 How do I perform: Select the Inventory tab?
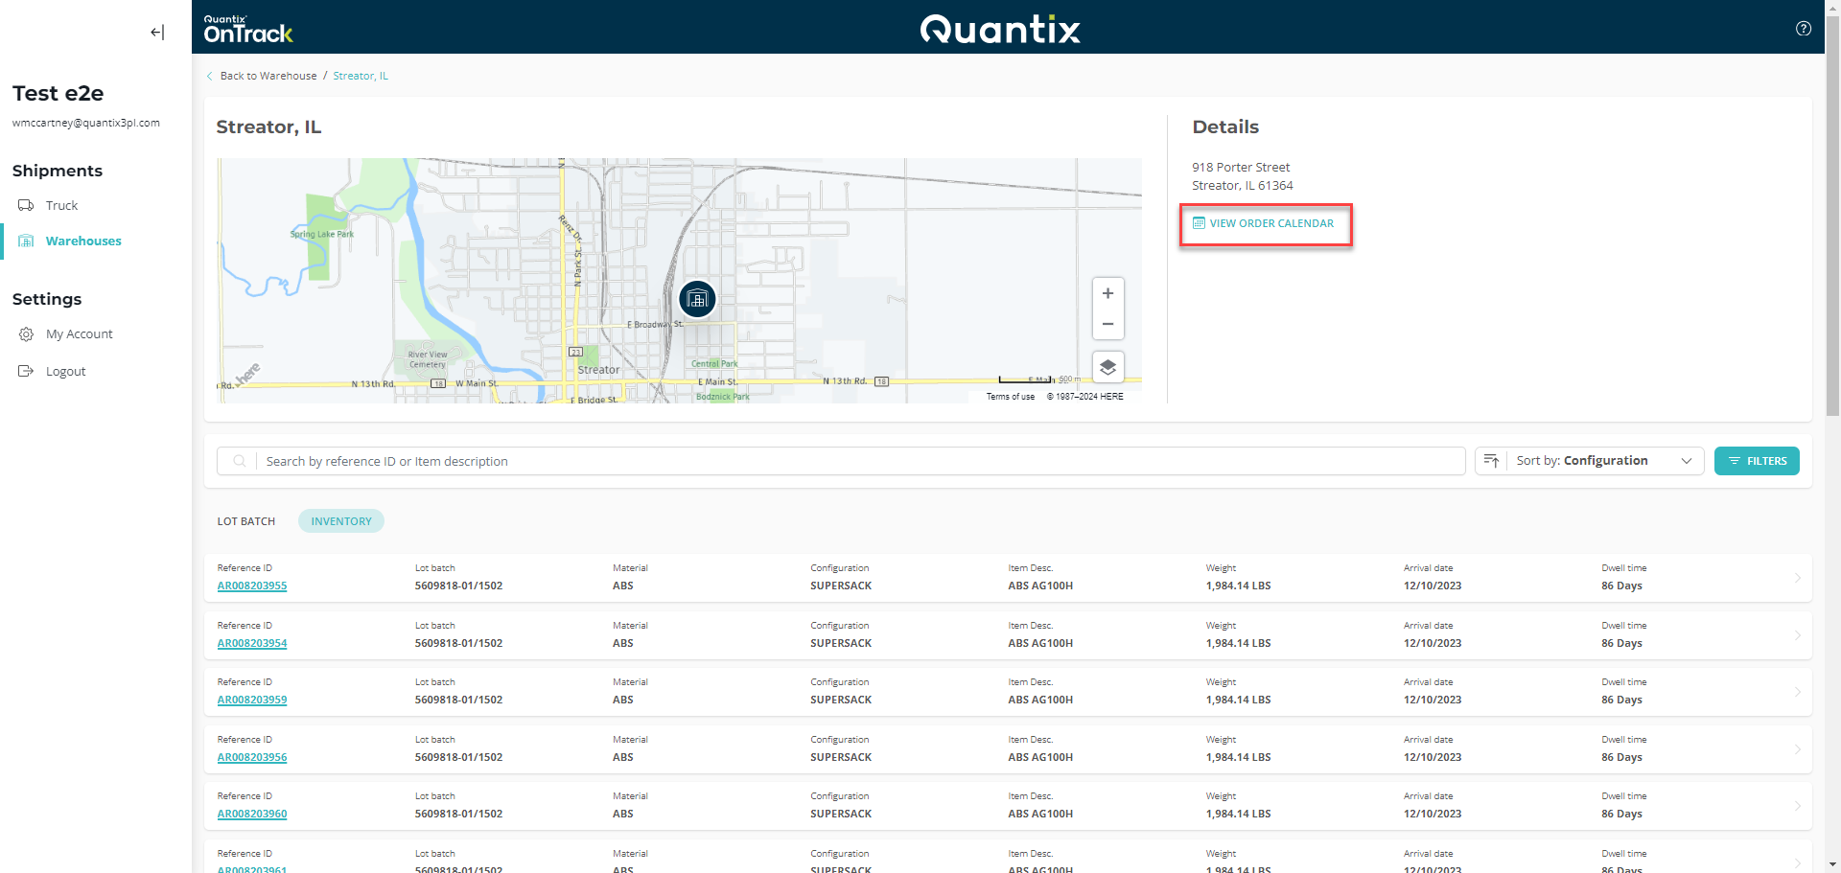(x=340, y=520)
